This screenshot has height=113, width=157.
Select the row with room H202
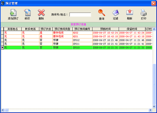click(77, 33)
